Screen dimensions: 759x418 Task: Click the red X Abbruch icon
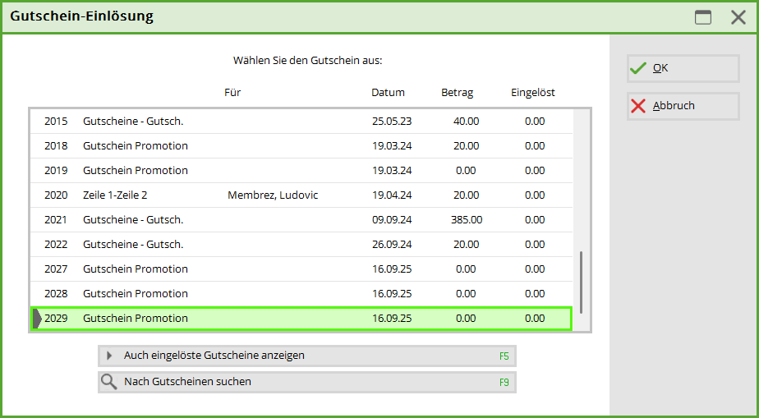coord(638,106)
